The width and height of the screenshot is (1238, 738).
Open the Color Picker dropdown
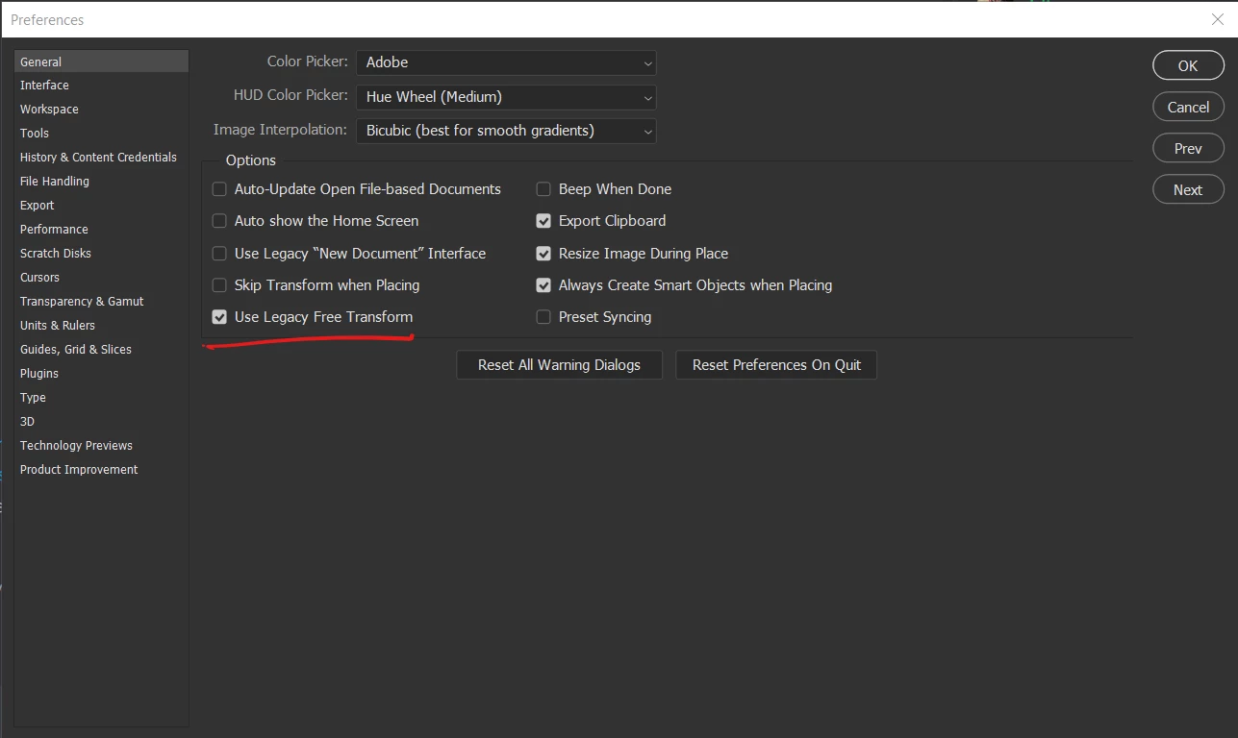point(506,62)
